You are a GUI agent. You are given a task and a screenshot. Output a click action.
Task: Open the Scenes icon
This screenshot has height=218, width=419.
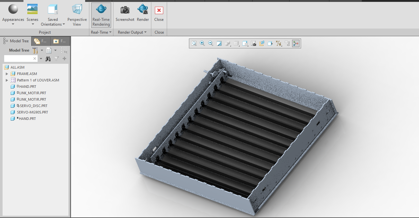point(32,9)
